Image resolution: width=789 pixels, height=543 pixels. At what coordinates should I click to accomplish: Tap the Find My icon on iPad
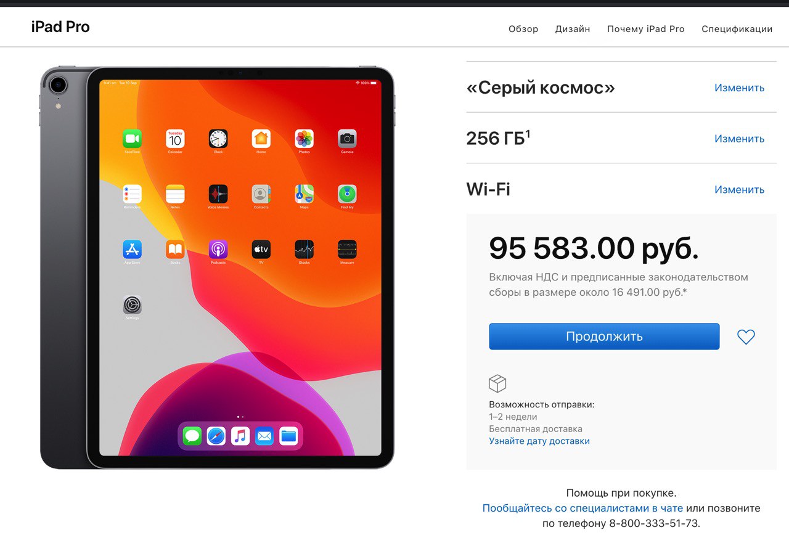tap(347, 194)
